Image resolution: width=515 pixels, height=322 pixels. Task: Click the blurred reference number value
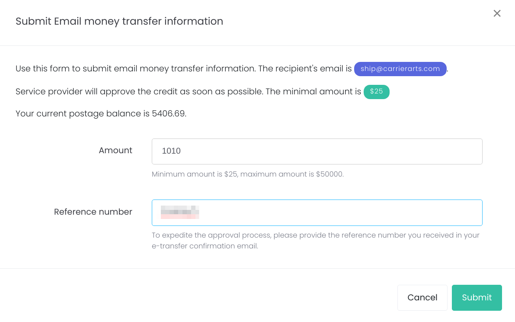[180, 212]
